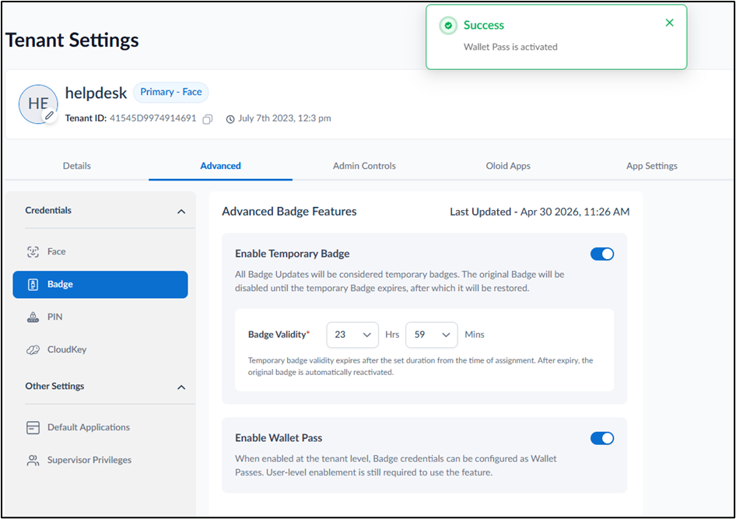
Task: Select Face in the Credentials list
Action: click(100, 252)
